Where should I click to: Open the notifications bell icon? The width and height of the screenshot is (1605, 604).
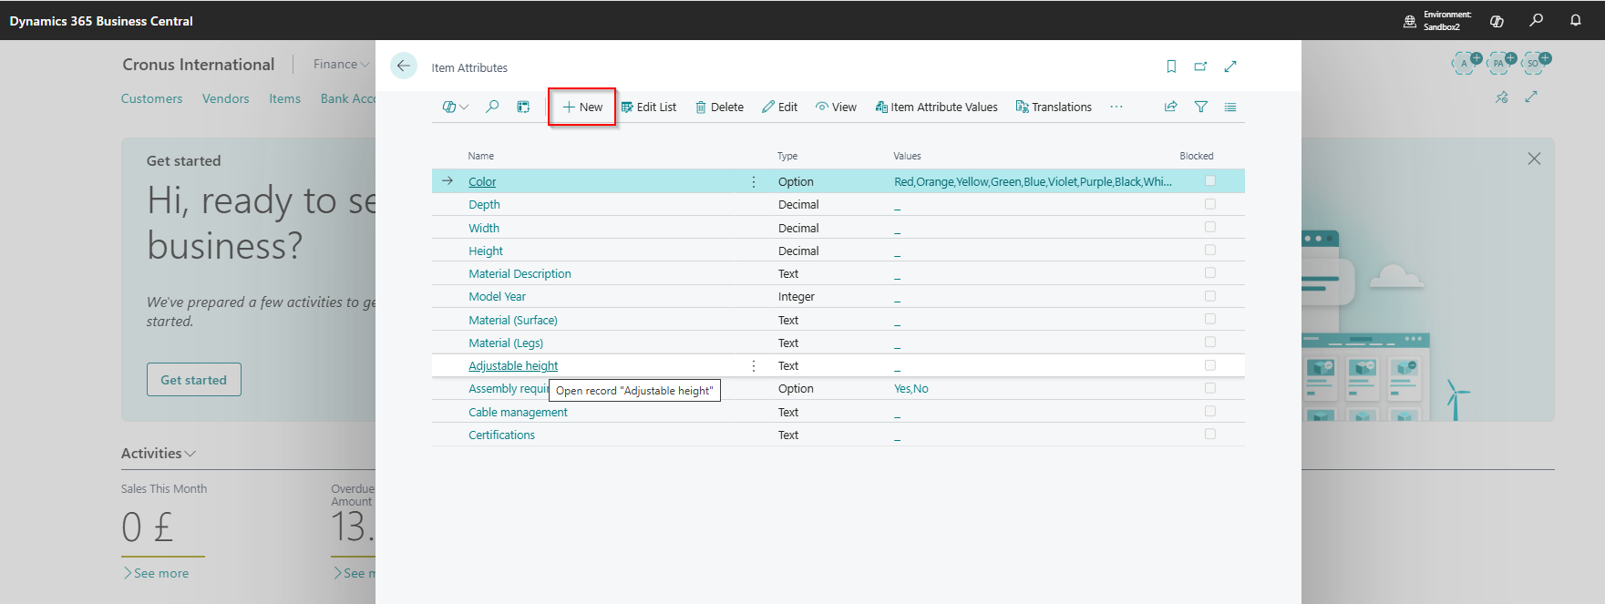tap(1575, 20)
